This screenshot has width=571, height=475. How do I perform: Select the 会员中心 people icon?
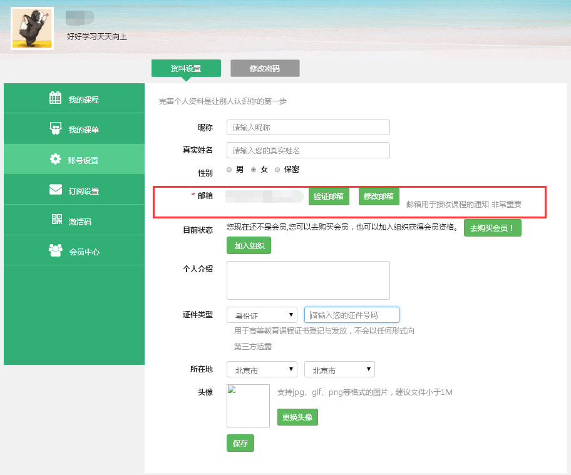coord(54,250)
